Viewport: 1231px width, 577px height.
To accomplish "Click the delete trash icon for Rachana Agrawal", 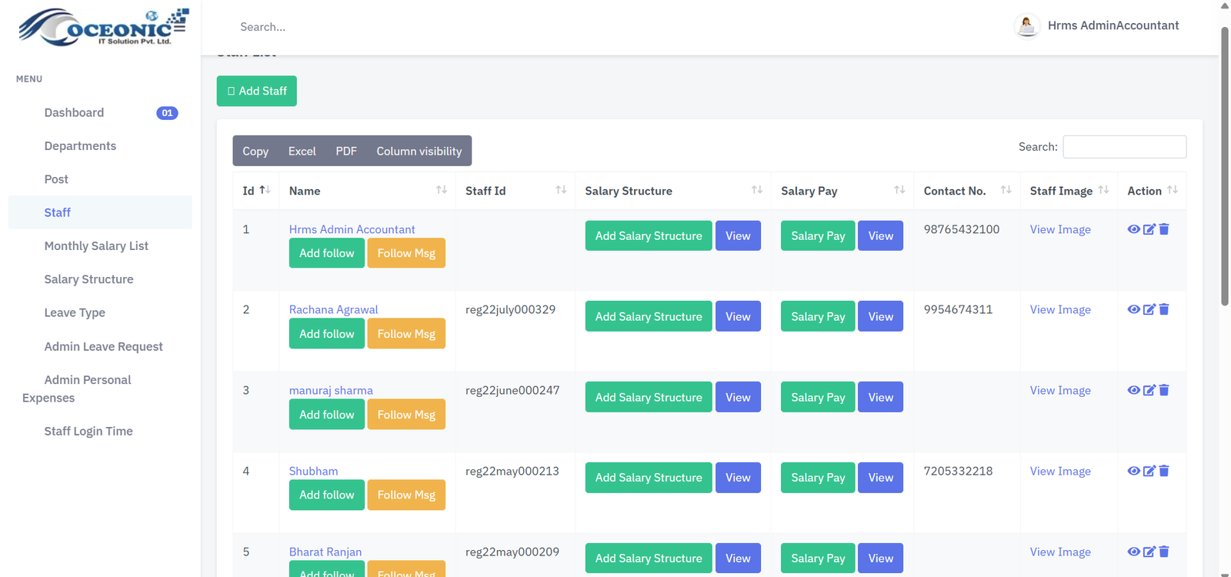I will click(1164, 309).
